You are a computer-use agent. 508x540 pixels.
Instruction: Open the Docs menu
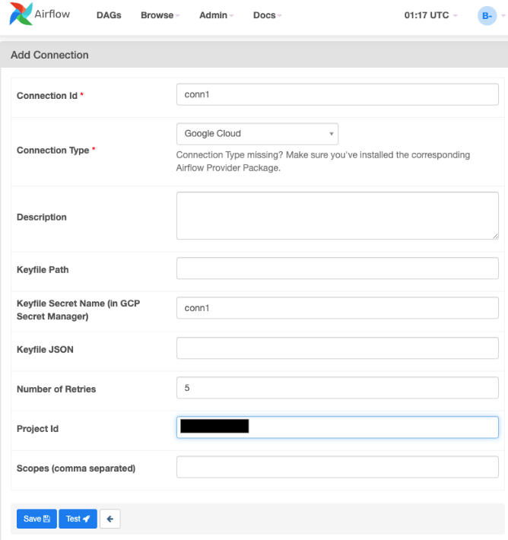[x=267, y=15]
